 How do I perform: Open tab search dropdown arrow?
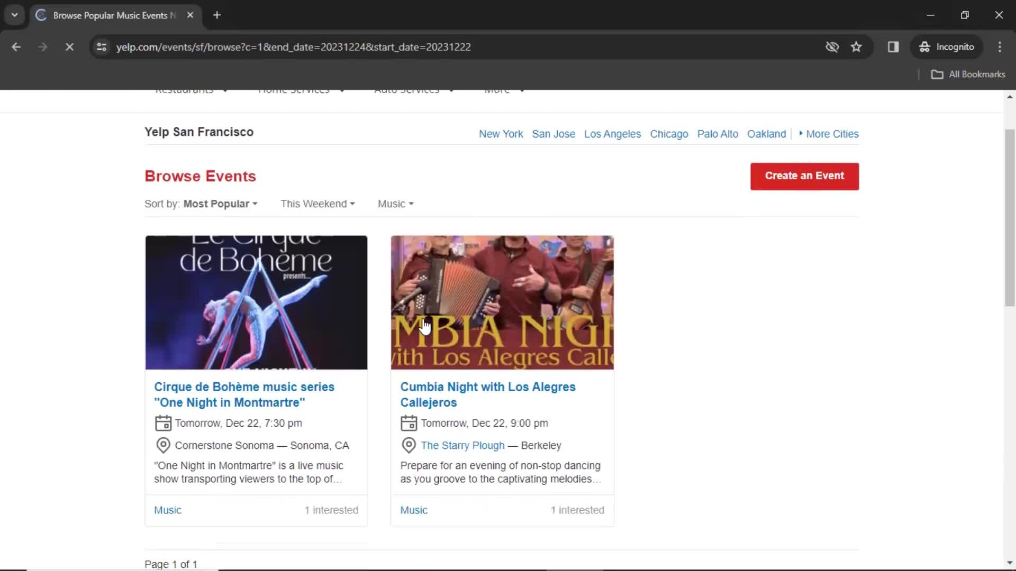click(15, 15)
